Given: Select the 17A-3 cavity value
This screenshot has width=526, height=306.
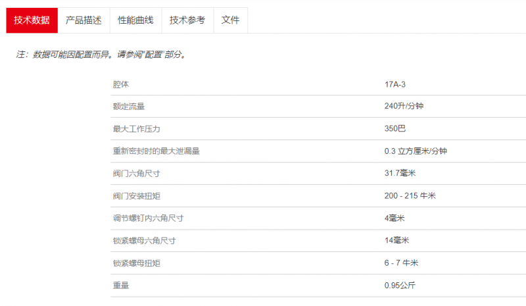Looking at the screenshot, I should point(398,84).
